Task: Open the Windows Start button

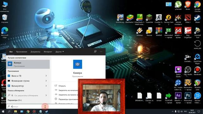Action: (3, 111)
